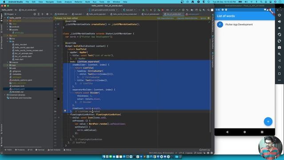284x160 pixels.
Task: Lower the emulator volume
Action: 279,28
